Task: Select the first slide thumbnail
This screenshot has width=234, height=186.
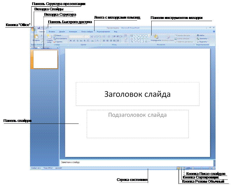Action: (x=45, y=59)
